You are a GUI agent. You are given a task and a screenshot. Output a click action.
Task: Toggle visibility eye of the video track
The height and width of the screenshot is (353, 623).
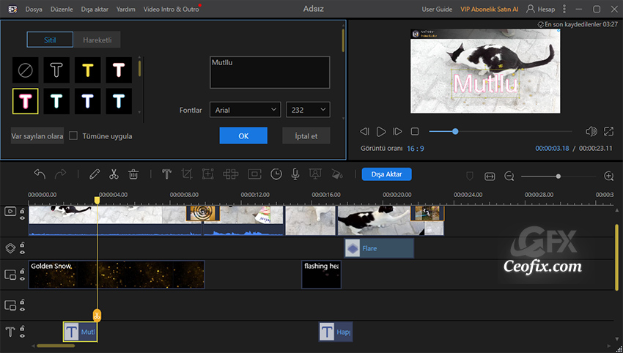(x=23, y=218)
